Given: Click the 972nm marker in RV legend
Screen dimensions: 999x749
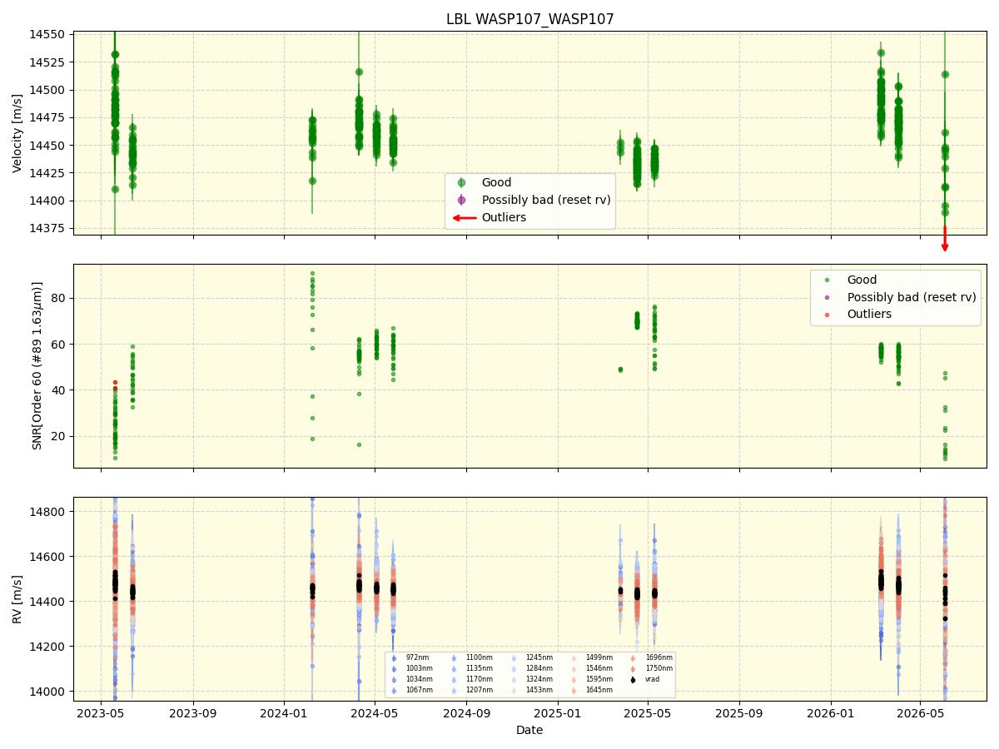Looking at the screenshot, I should pyautogui.click(x=394, y=658).
